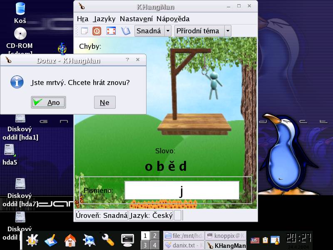This screenshot has height=250, width=333.
Task: Click the Písmeno letter input field
Action: click(182, 190)
